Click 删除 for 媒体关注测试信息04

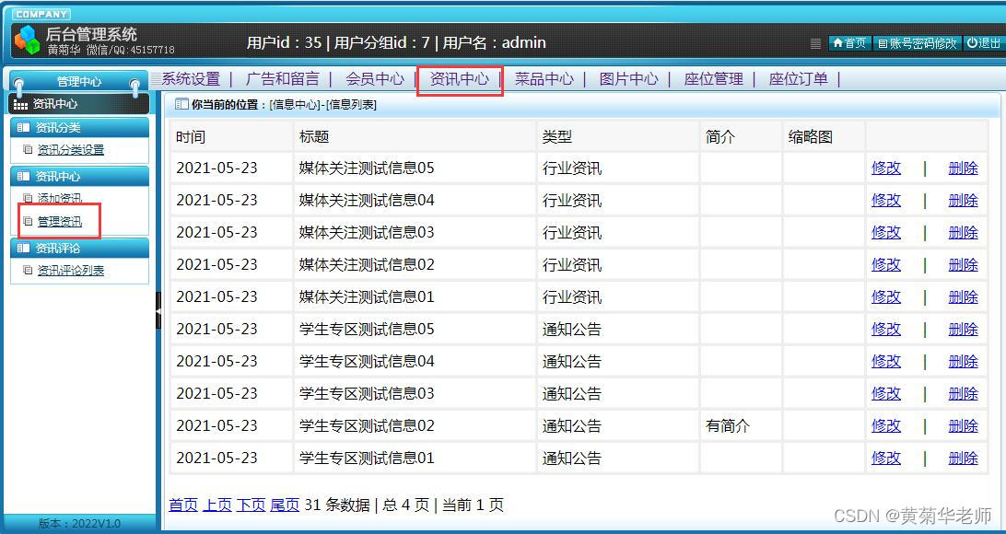pyautogui.click(x=963, y=200)
